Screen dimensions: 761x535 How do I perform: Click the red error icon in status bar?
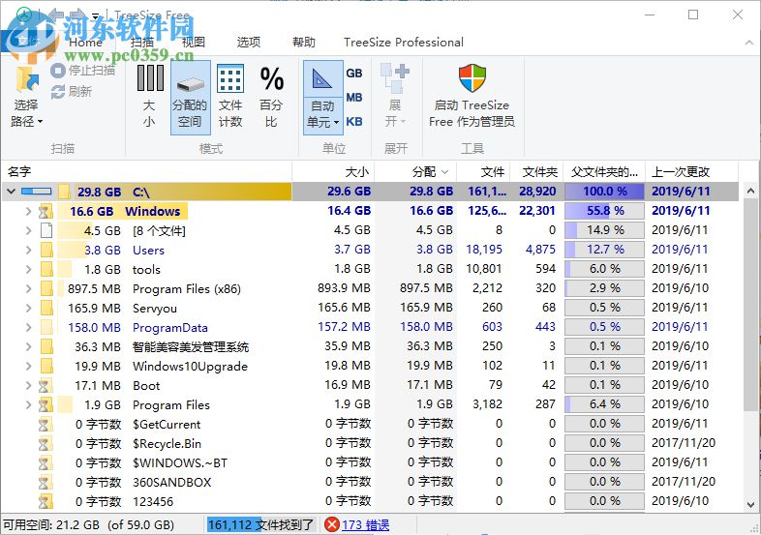[332, 524]
